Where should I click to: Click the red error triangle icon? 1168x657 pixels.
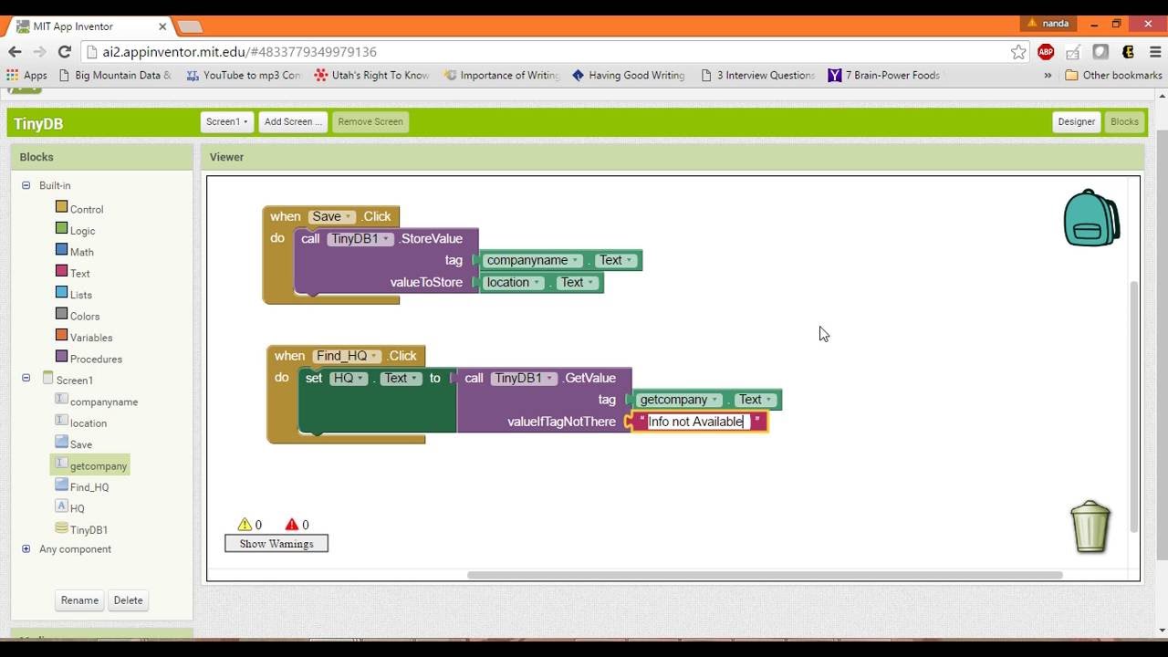pos(292,525)
